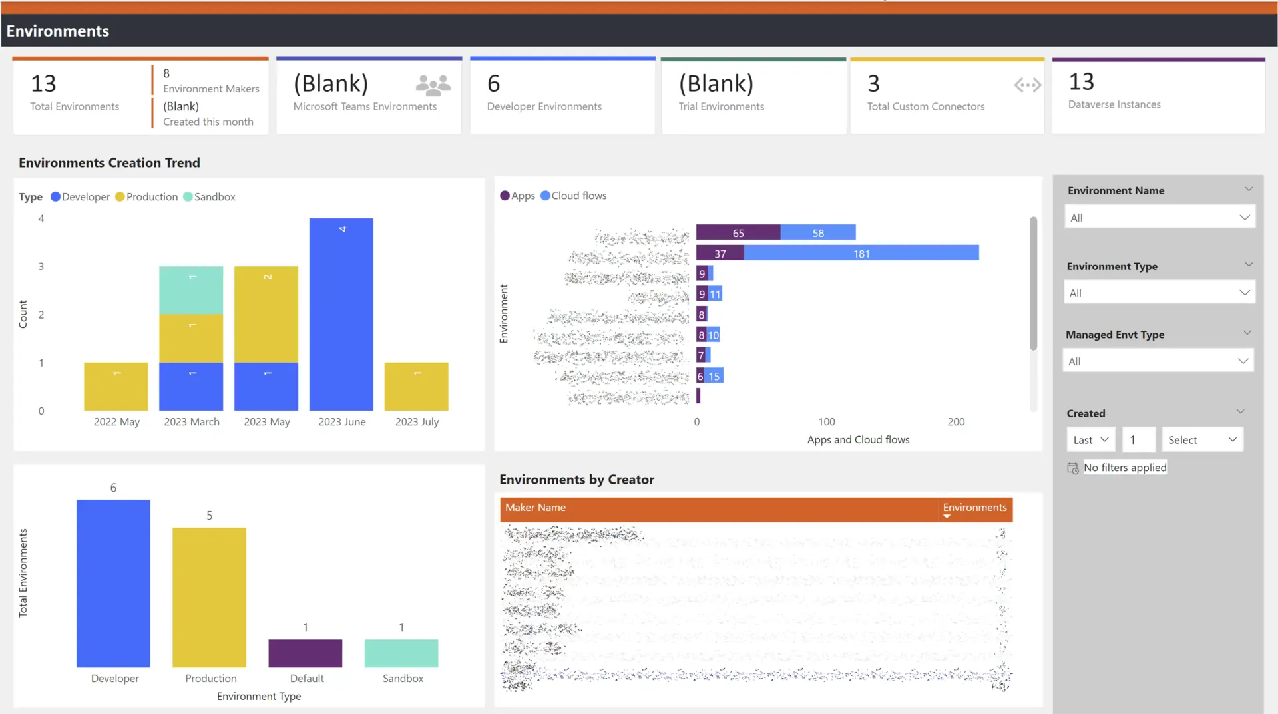Open the Managed Envt Type dropdown
The image size is (1278, 714).
[1158, 361]
